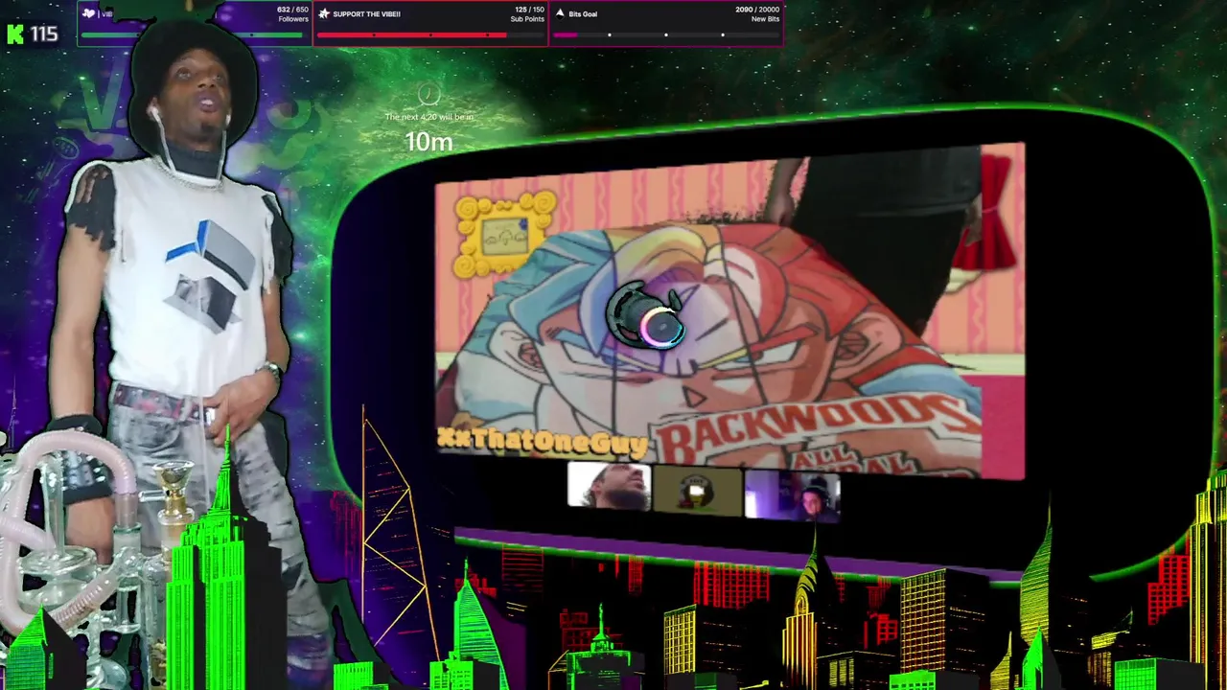Click the 632 / 650 Followers count
This screenshot has width=1227, height=690.
click(292, 14)
